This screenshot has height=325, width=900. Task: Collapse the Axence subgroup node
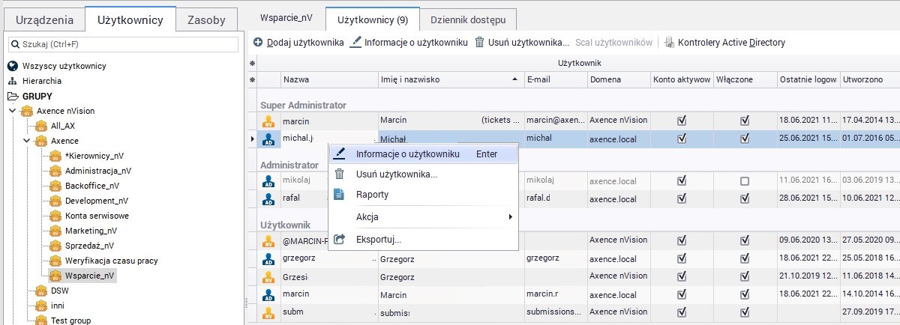point(26,141)
